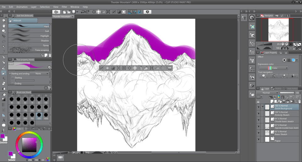Open the layer blending mode Normal dropdown
Viewport: 302px width, 162px height.
(x=268, y=93)
